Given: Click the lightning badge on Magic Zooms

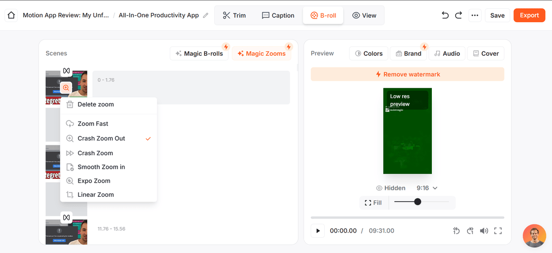Looking at the screenshot, I should coord(288,47).
